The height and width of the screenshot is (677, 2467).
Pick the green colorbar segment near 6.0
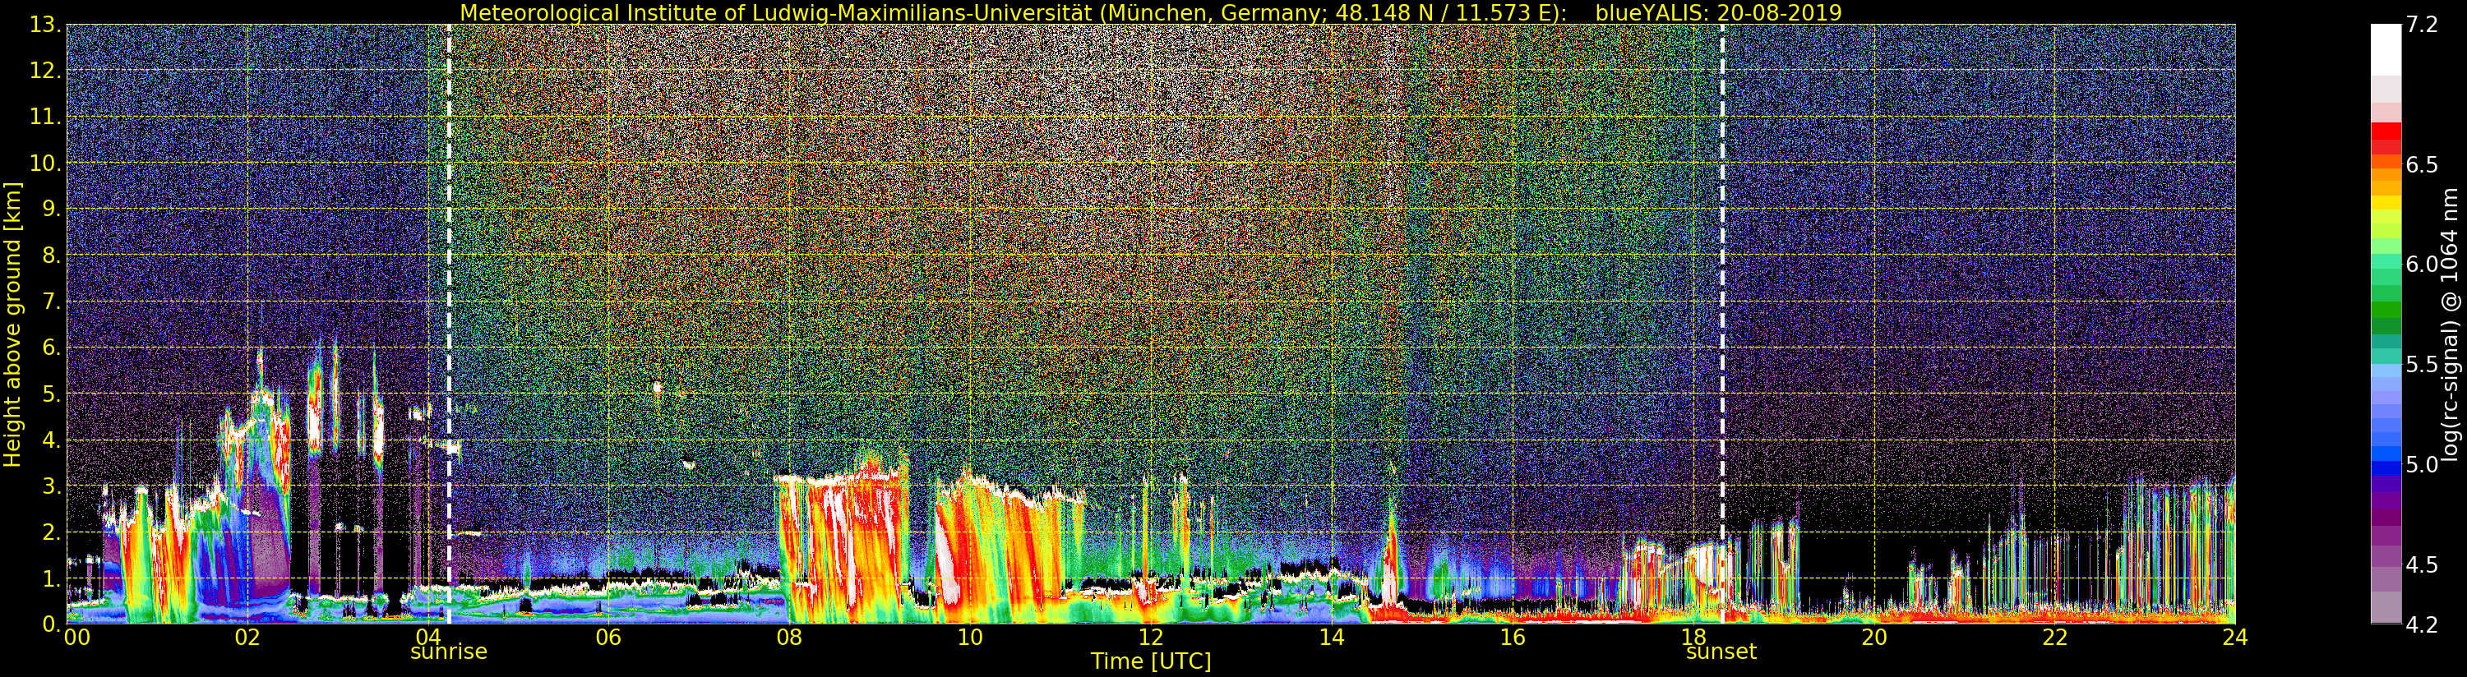pyautogui.click(x=2385, y=278)
